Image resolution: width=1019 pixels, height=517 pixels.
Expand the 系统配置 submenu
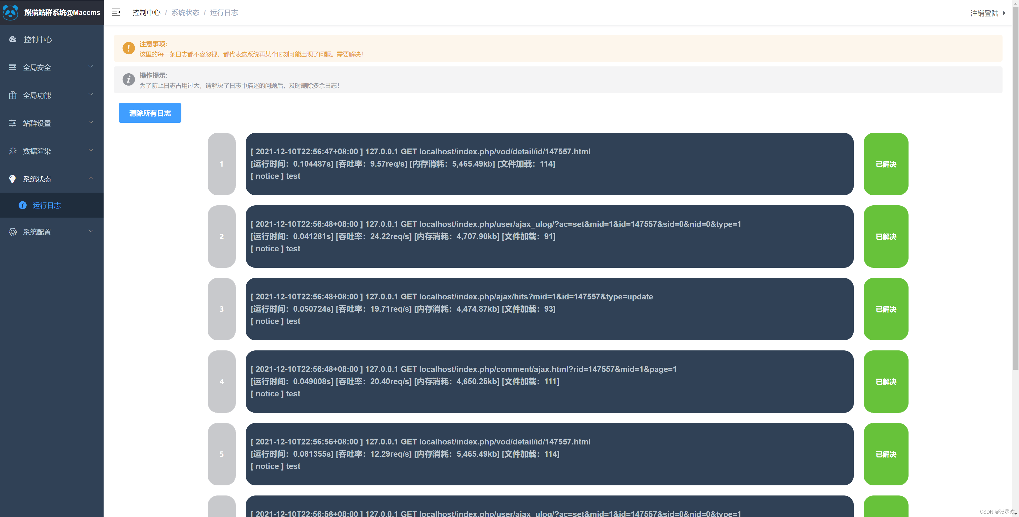91,231
